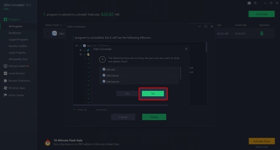Select All Programs in the sidebar
280x150 pixels.
pyautogui.click(x=16, y=26)
